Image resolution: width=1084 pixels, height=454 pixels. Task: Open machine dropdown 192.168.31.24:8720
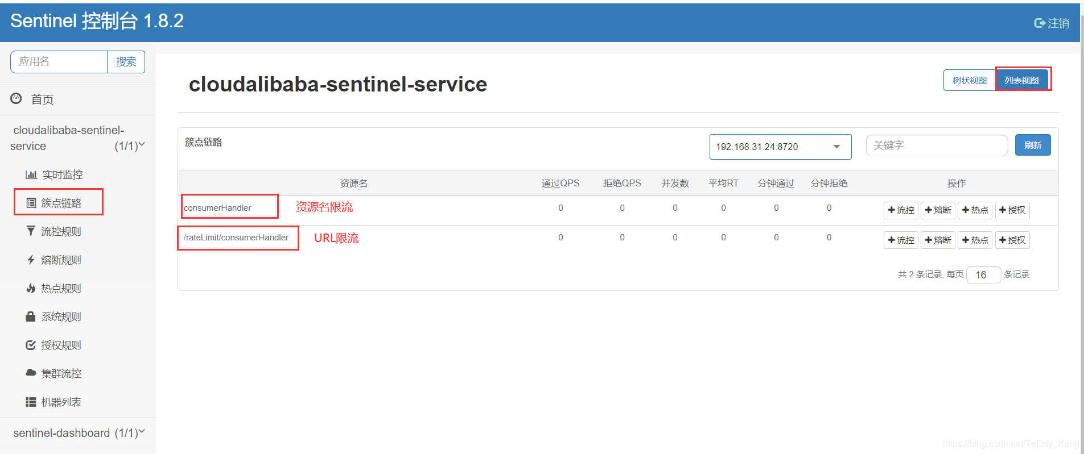(780, 147)
